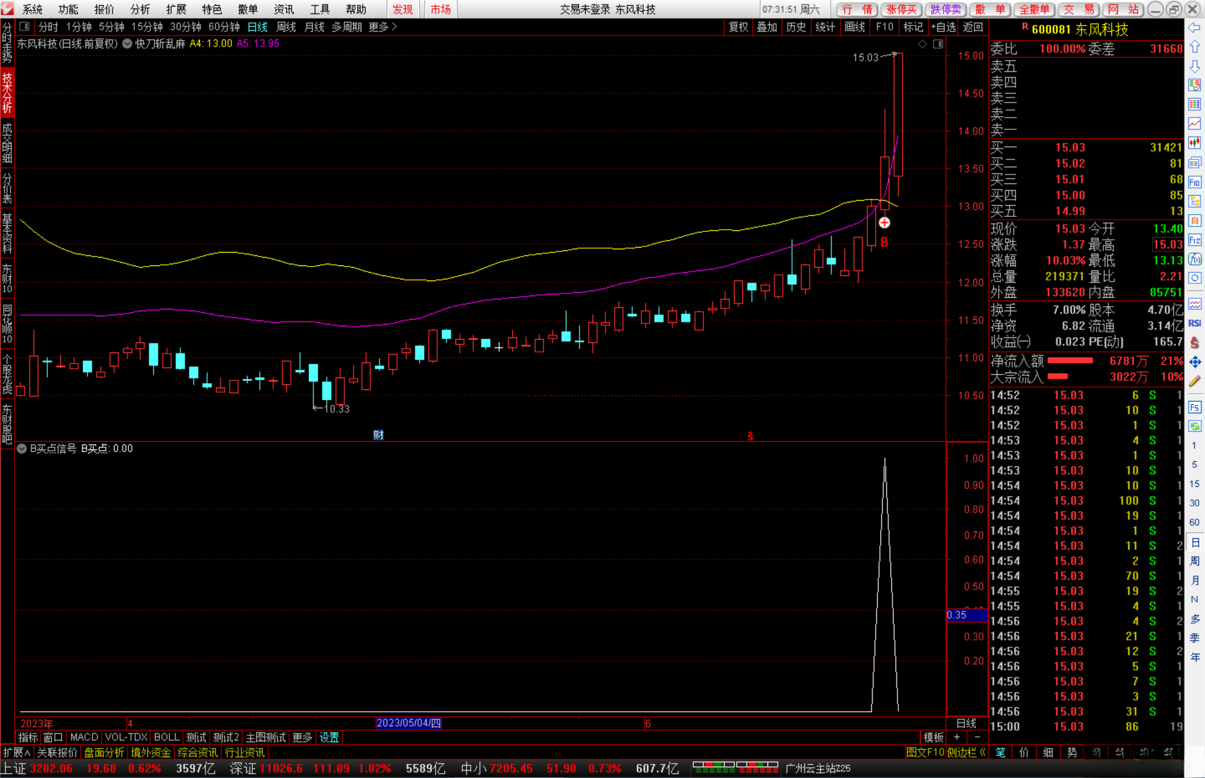Click the F10 company info sidebar icon
Screen dimensions: 1205x778
[1194, 182]
